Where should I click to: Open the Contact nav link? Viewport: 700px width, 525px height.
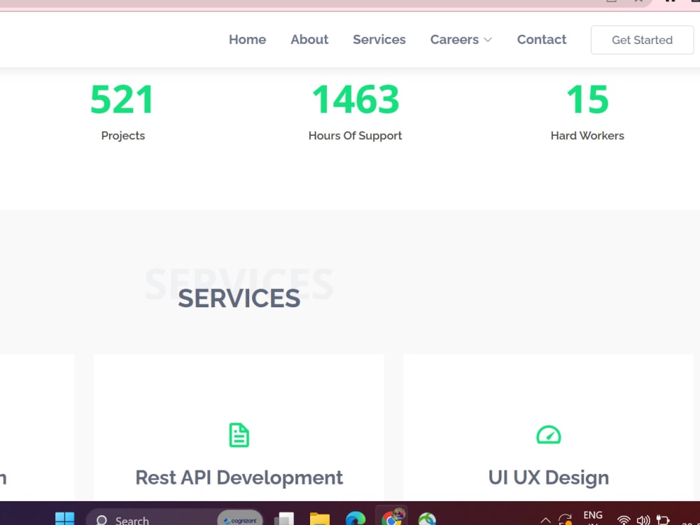pos(542,40)
